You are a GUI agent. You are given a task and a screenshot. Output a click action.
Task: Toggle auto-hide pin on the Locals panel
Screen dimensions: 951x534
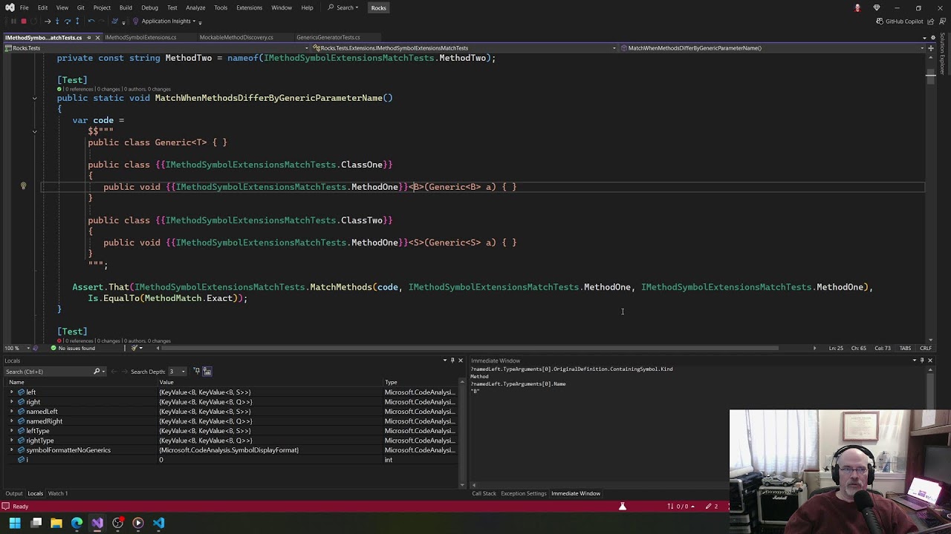[x=452, y=360]
